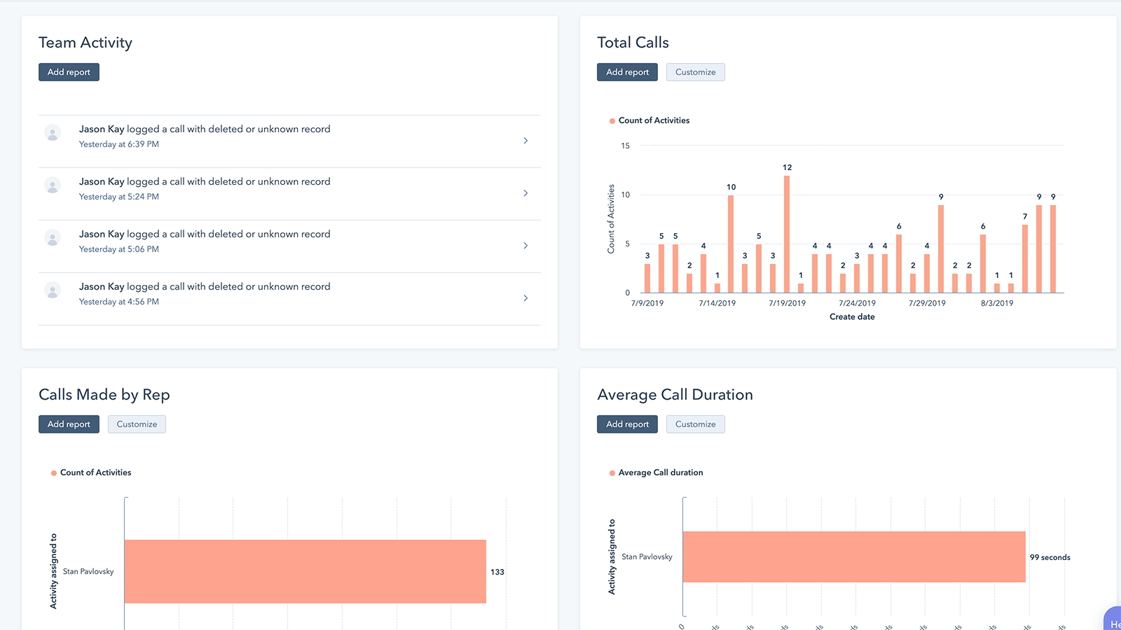Click avatar icon beside the 5:06 PM call

coord(53,237)
